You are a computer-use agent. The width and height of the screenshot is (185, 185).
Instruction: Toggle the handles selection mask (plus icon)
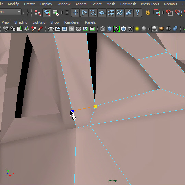(75, 13)
